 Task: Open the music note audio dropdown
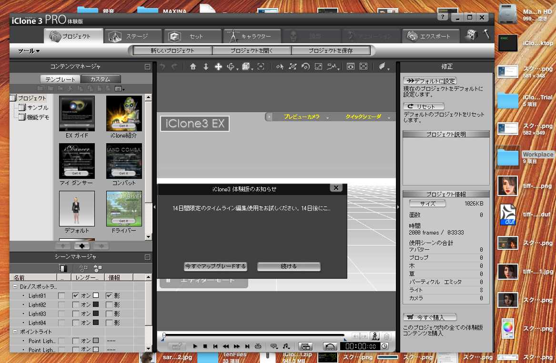point(286,346)
